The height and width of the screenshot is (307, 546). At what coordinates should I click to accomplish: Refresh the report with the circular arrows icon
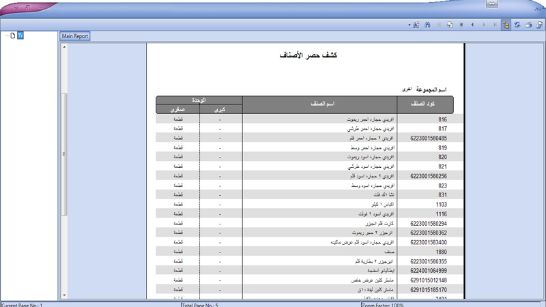tap(517, 25)
